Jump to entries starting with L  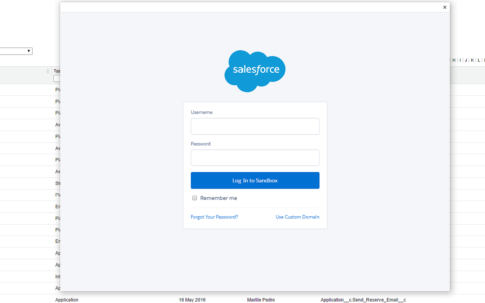tap(478, 60)
